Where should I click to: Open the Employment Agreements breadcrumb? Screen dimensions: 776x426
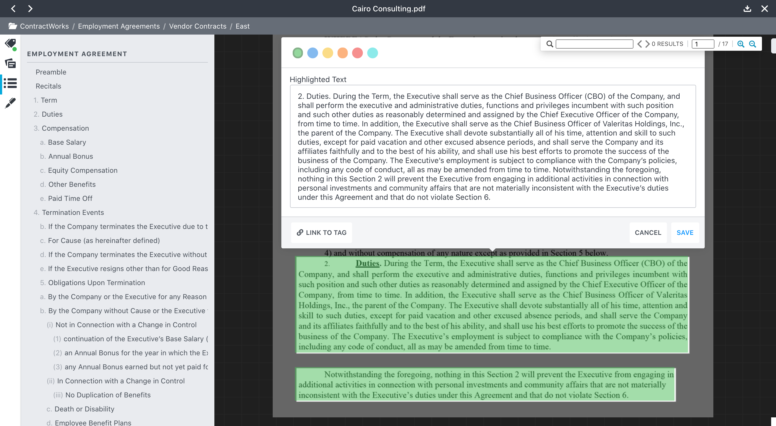click(119, 26)
